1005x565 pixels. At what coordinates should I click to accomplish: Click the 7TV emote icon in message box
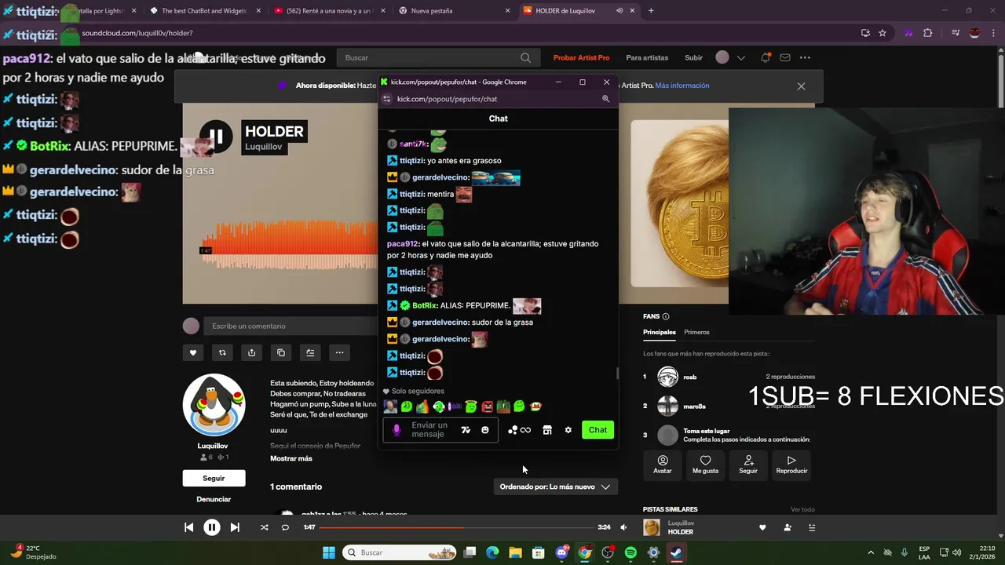click(466, 430)
